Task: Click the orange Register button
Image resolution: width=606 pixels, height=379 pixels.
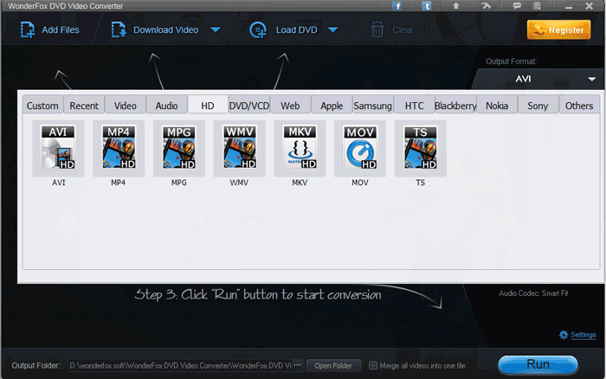Action: click(x=558, y=30)
